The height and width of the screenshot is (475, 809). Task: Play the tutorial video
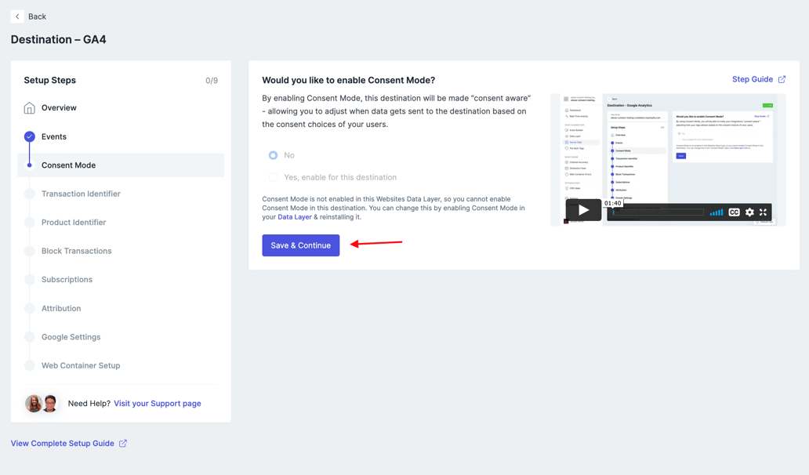pyautogui.click(x=583, y=210)
